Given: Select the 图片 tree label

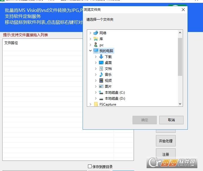Looking at the screenshot, I should coord(108,86).
